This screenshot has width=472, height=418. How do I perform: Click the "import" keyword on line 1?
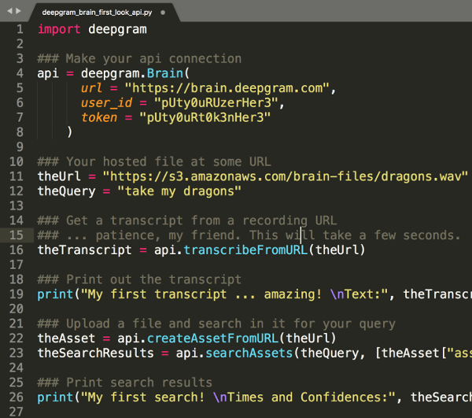pyautogui.click(x=59, y=29)
